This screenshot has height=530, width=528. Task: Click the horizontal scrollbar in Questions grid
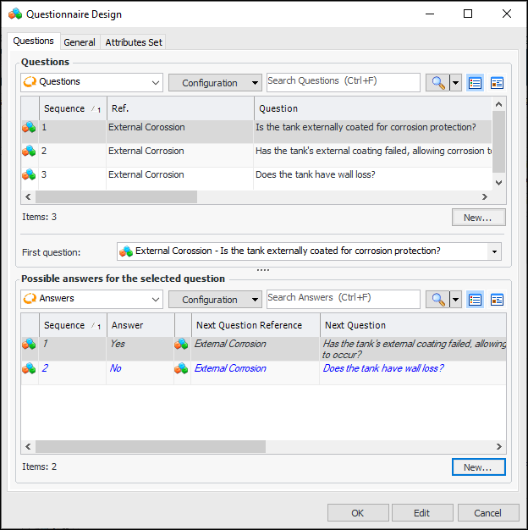coord(118,196)
